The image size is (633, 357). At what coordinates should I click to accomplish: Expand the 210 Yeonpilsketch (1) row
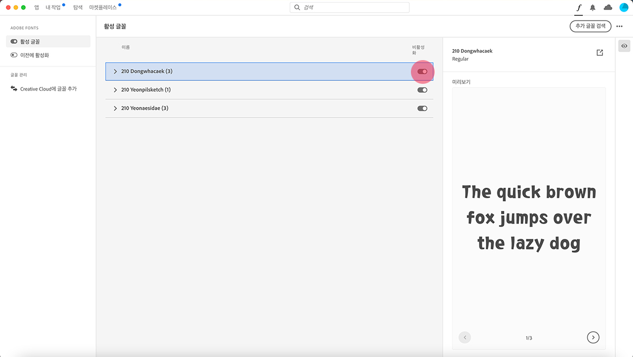point(115,90)
